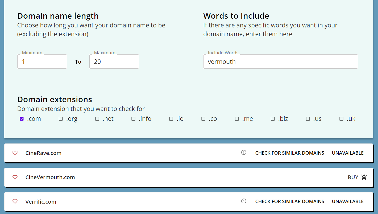Screen dimensions: 378x214
Task: Toggle the .me extension checkbox
Action: (x=237, y=119)
